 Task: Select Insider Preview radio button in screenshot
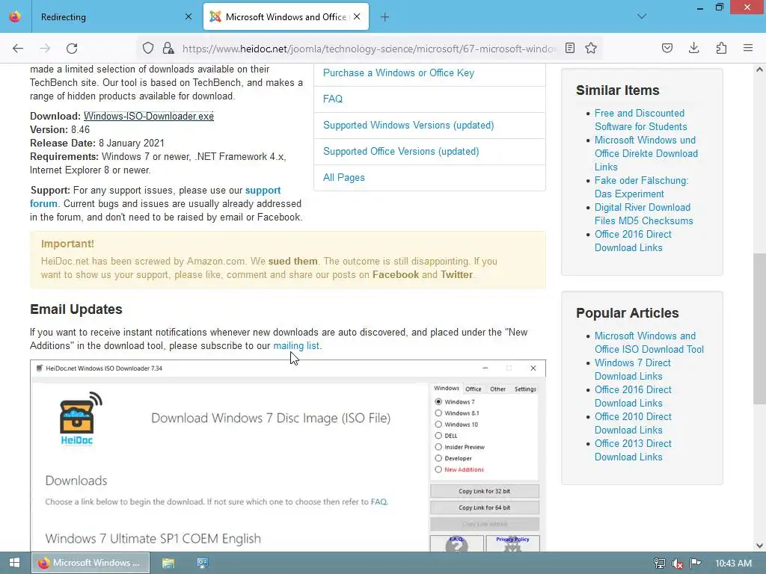pyautogui.click(x=438, y=447)
